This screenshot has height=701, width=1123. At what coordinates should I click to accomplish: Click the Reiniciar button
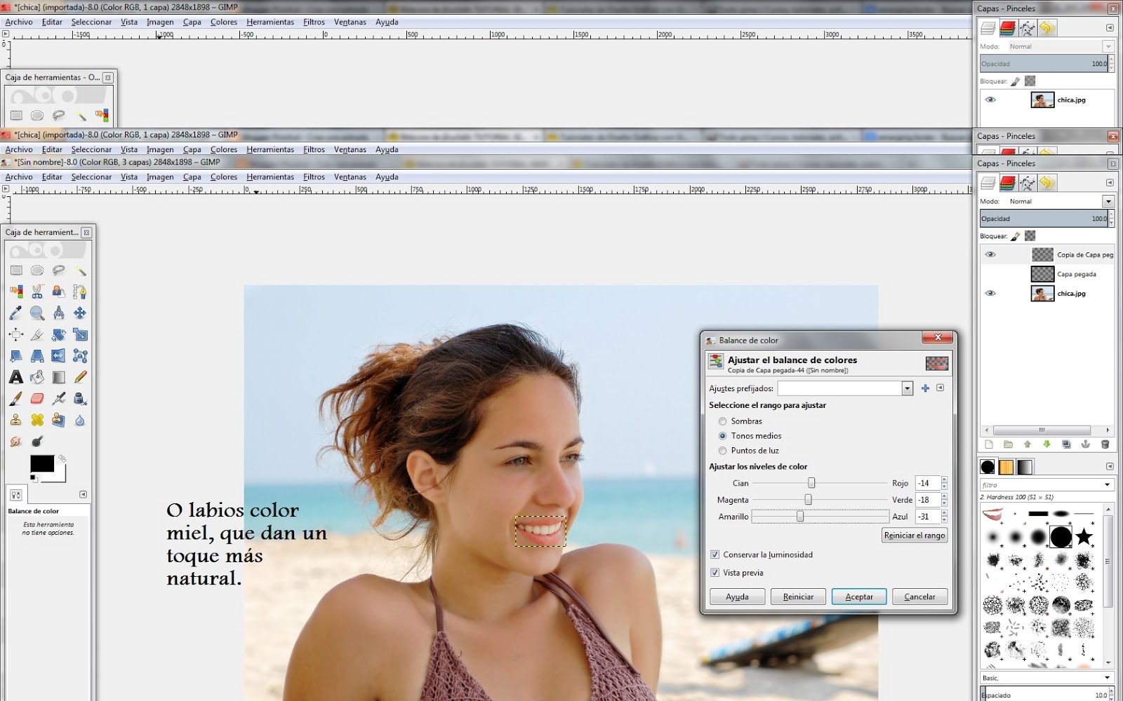coord(798,597)
